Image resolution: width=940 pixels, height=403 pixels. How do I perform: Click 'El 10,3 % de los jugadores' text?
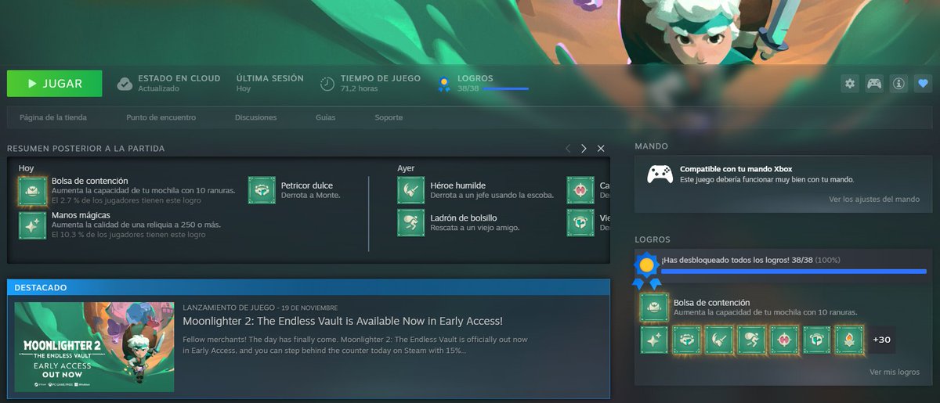(x=128, y=235)
